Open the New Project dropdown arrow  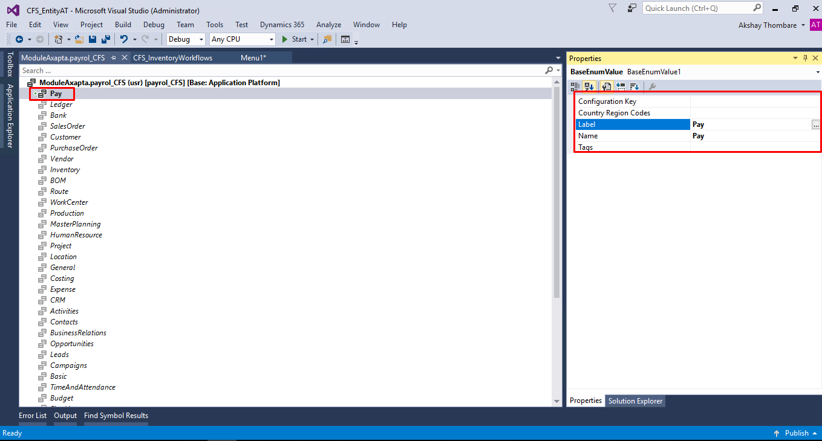[x=68, y=39]
